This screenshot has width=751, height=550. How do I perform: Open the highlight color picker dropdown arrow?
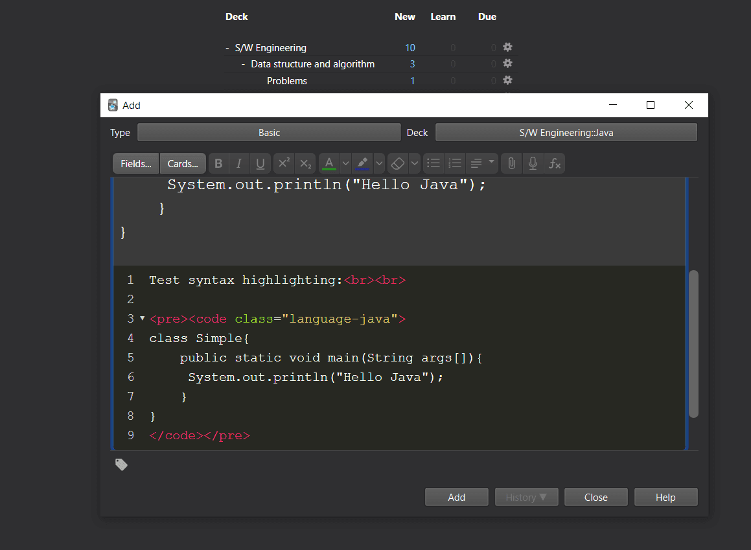379,164
